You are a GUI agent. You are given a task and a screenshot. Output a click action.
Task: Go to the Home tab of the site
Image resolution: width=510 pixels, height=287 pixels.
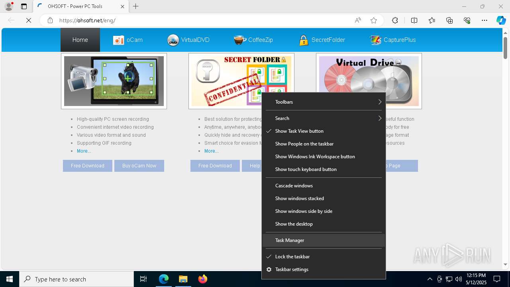pos(80,40)
